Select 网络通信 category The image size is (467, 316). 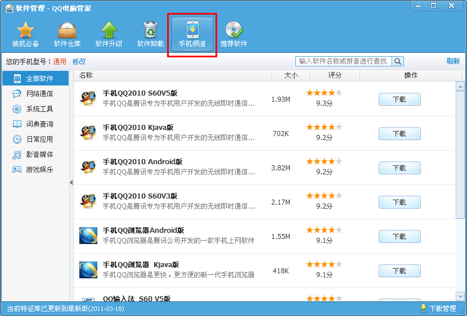pos(39,94)
